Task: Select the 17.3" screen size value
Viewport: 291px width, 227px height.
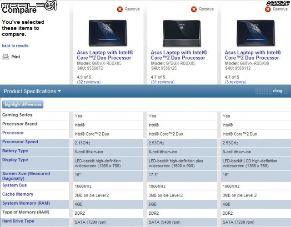Action: pyautogui.click(x=153, y=175)
